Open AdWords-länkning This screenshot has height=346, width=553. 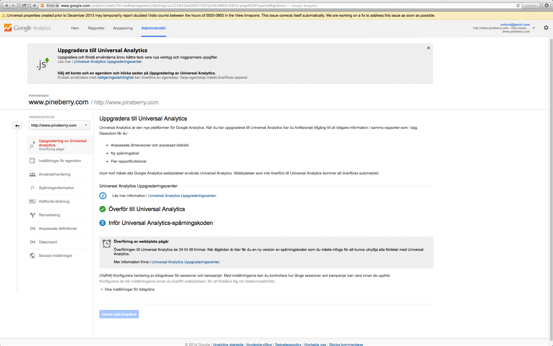[60, 202]
